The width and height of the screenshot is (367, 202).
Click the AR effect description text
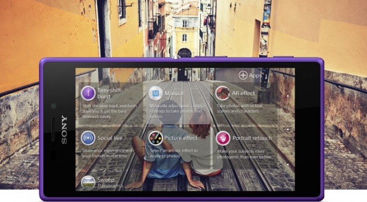(x=245, y=109)
